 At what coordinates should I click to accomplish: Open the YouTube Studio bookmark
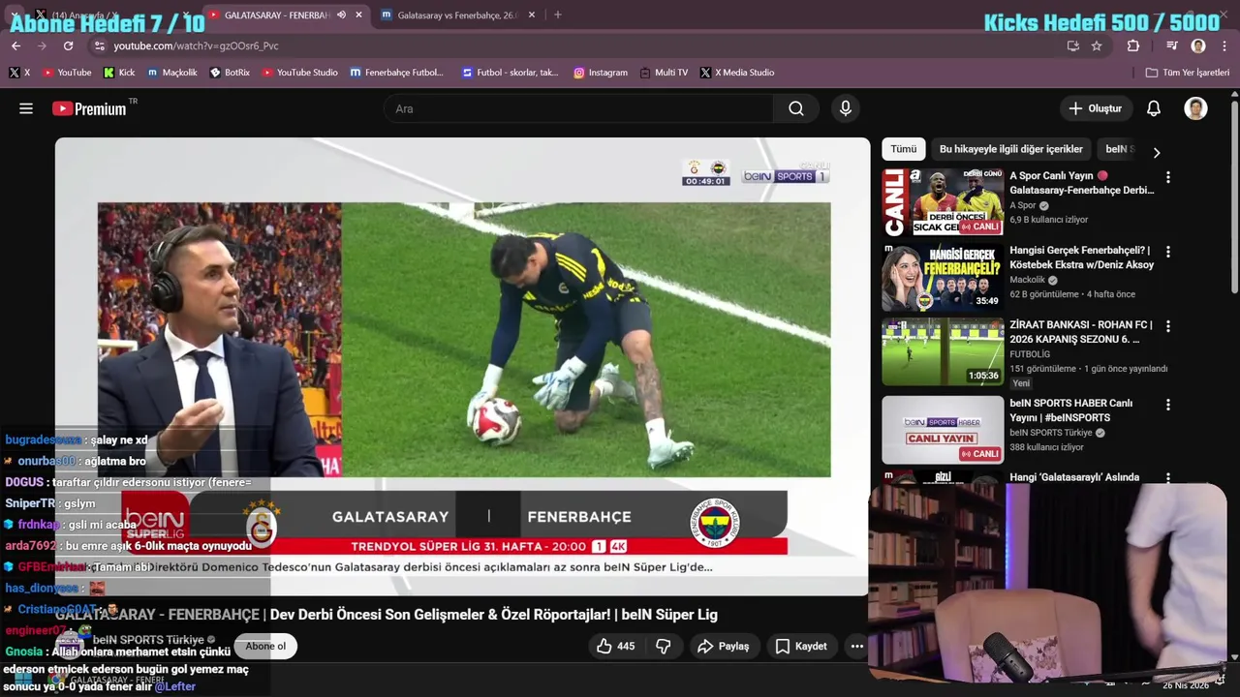pyautogui.click(x=300, y=73)
